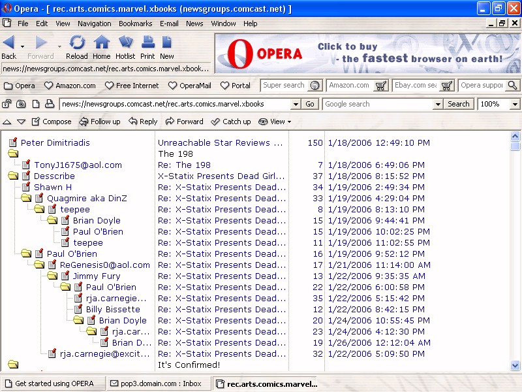Click inside the Google search field
Screen dimensions: 522x392
point(378,104)
